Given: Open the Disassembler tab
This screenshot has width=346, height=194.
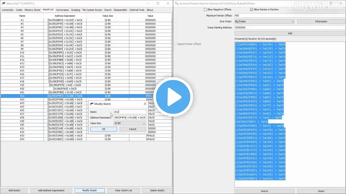Looking at the screenshot, I should pos(121,10).
